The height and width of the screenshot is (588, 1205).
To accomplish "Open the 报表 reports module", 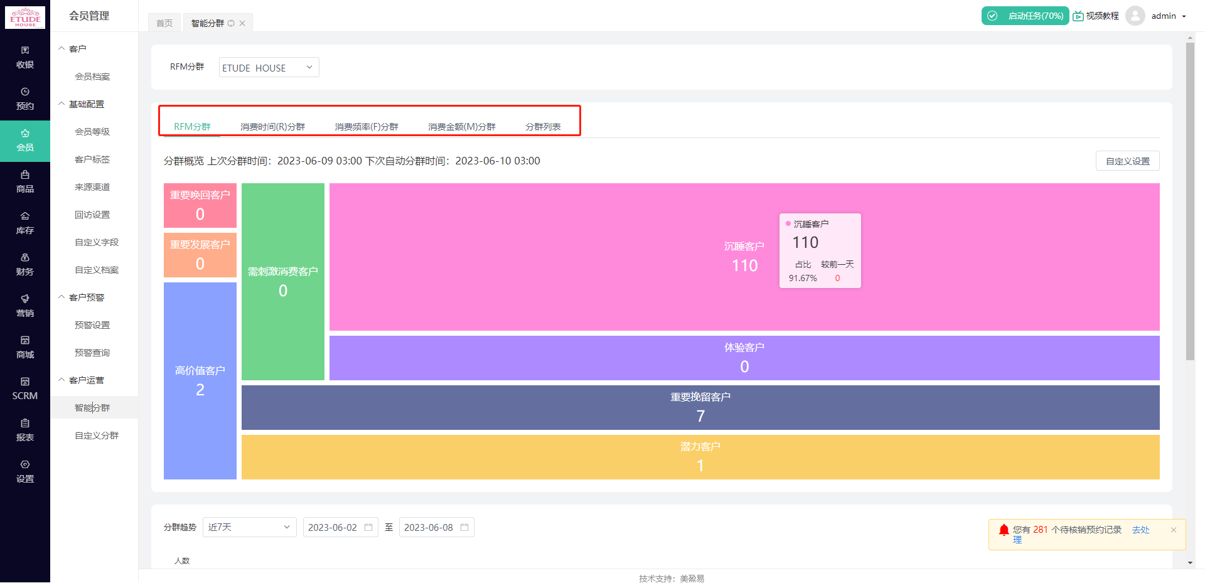I will pos(25,430).
